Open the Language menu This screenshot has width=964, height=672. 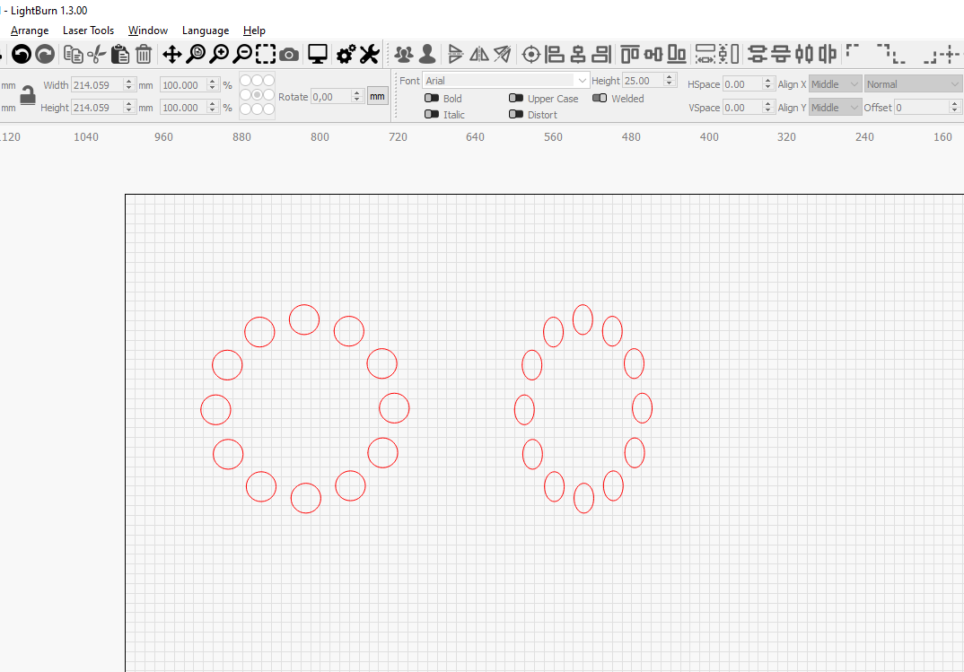tap(206, 31)
